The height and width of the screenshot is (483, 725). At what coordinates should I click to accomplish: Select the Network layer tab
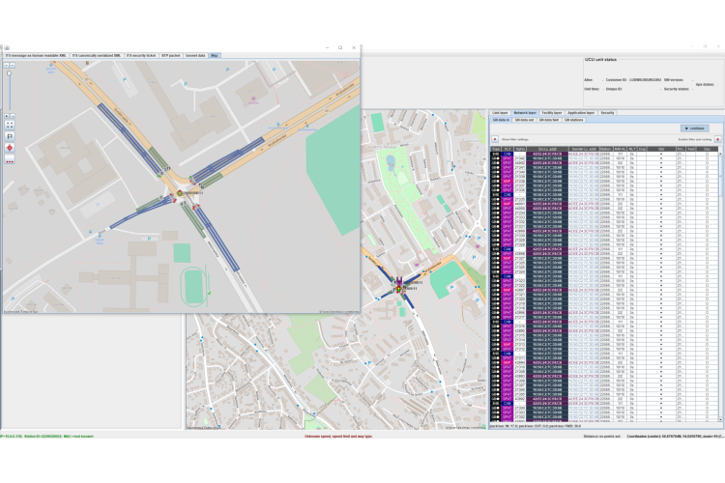(x=525, y=113)
